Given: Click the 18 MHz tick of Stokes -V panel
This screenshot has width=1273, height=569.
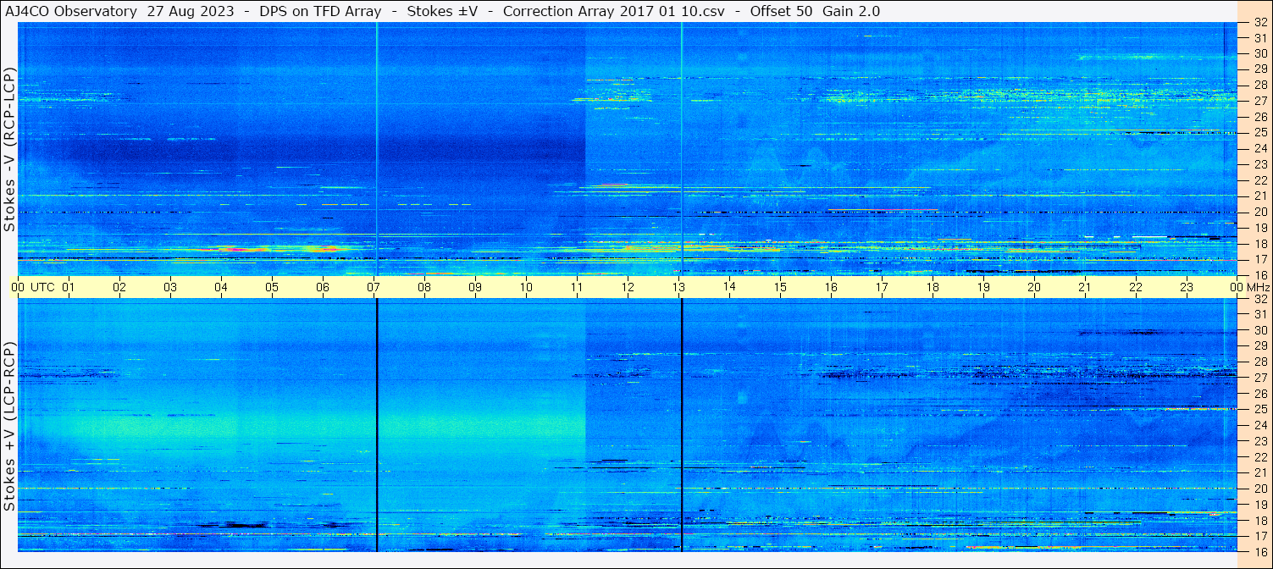Looking at the screenshot, I should (1260, 243).
